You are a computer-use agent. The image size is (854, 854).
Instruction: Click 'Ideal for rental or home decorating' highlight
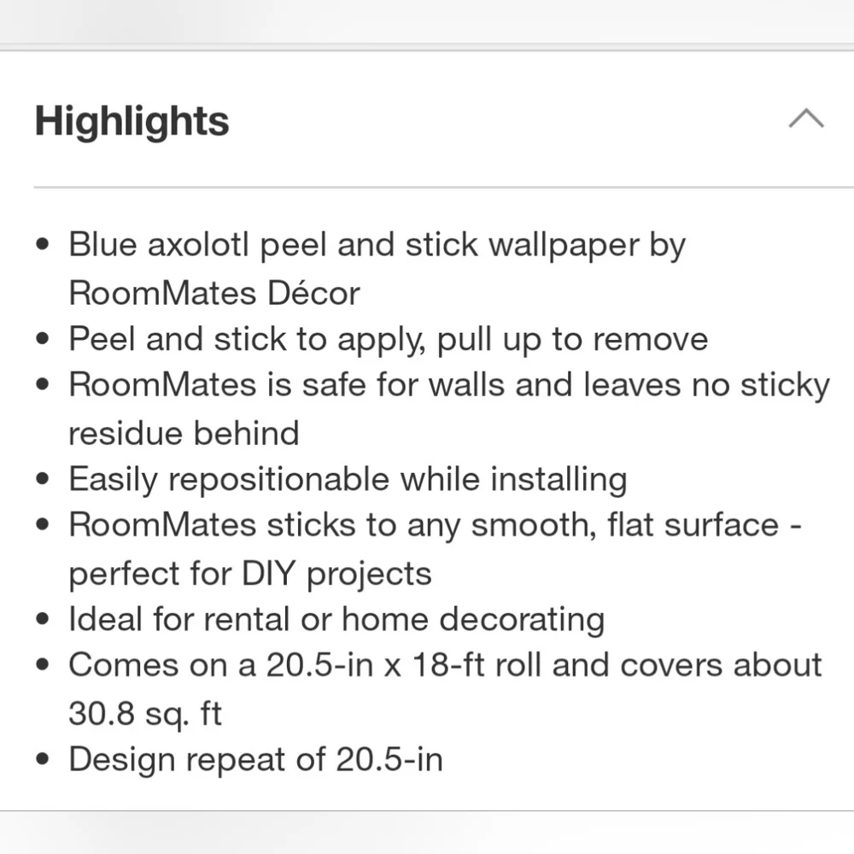pyautogui.click(x=336, y=620)
